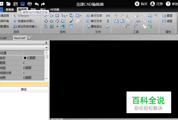Switch to the 查看器 viewer tab

click(x=10, y=10)
